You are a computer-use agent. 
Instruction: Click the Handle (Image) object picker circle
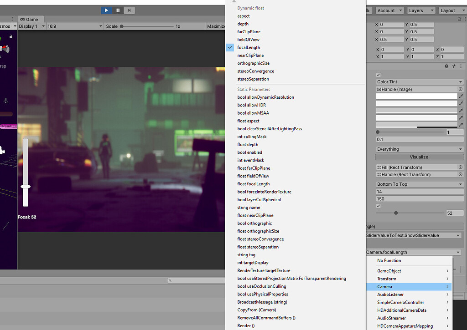pyautogui.click(x=461, y=89)
